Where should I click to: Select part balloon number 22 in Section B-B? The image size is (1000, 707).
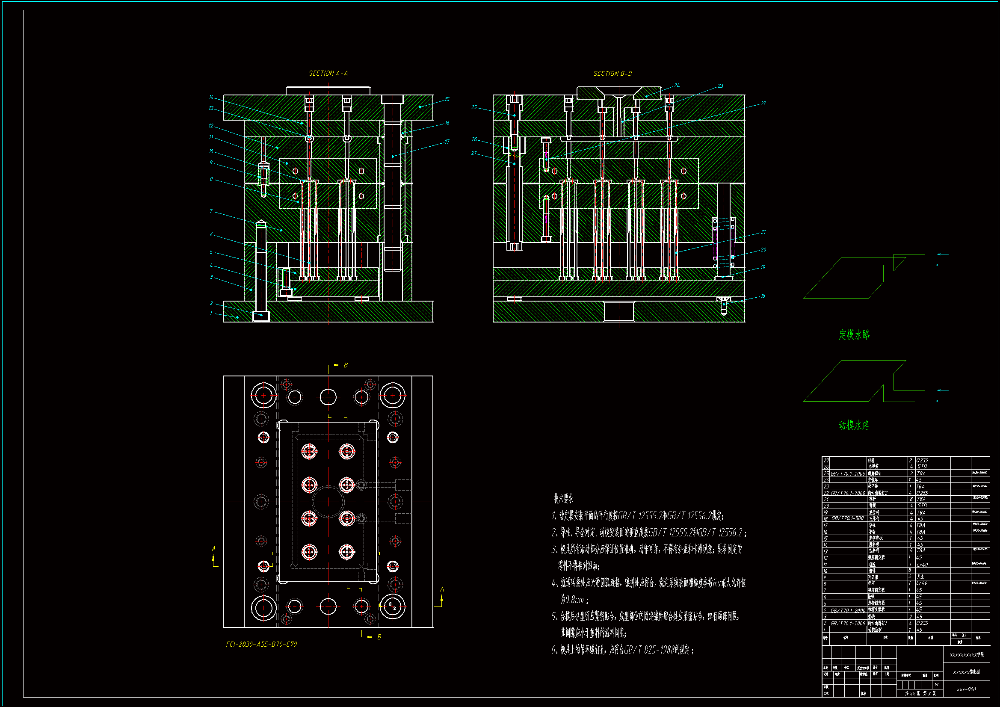[763, 104]
